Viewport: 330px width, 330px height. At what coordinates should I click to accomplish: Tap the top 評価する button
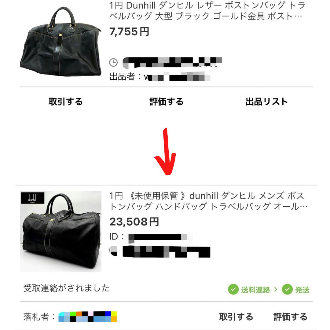(x=166, y=102)
